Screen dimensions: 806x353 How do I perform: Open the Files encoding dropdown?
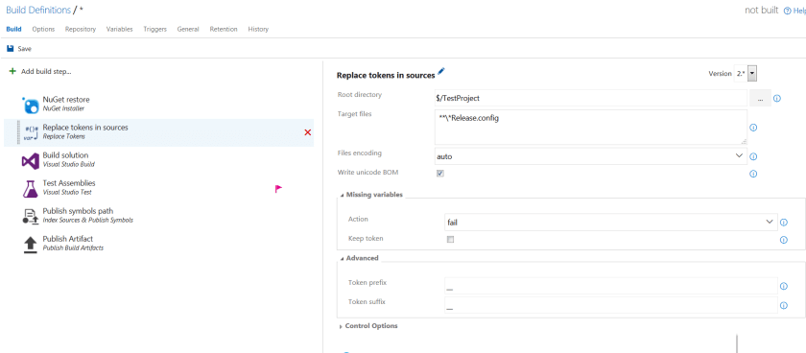591,156
